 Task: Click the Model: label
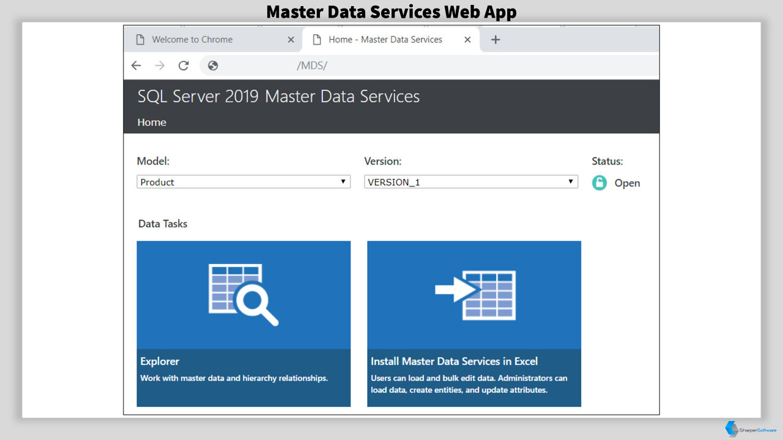tap(153, 161)
